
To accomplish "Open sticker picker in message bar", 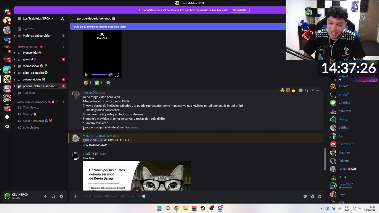I will (x=312, y=196).
